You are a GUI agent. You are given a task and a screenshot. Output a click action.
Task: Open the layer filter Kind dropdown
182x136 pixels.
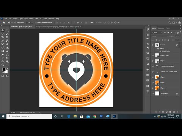click(157, 32)
